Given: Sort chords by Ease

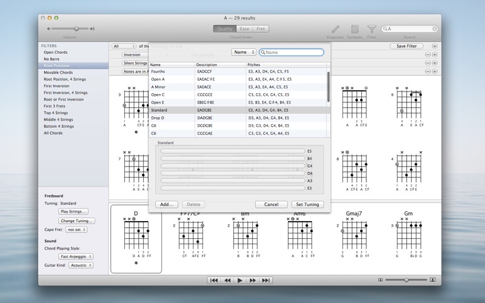Looking at the screenshot, I should pos(244,28).
